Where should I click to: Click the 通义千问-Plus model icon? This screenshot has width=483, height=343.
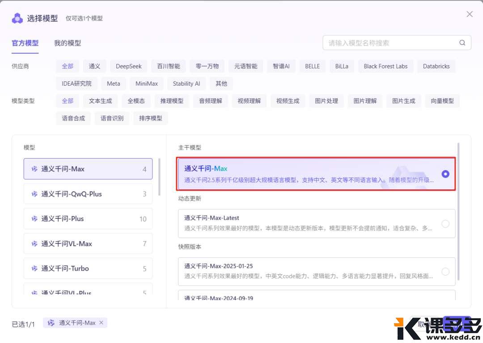tap(34, 219)
